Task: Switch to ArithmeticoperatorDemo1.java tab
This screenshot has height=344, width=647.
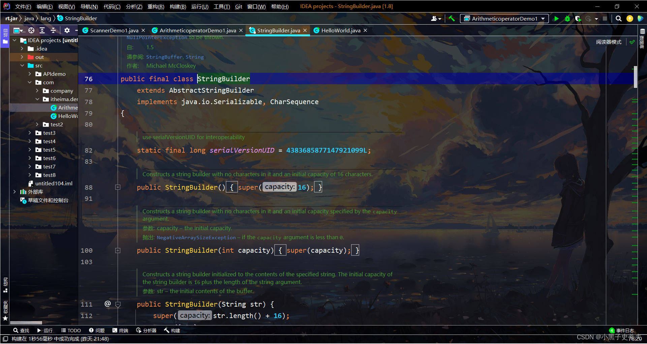Action: click(197, 30)
